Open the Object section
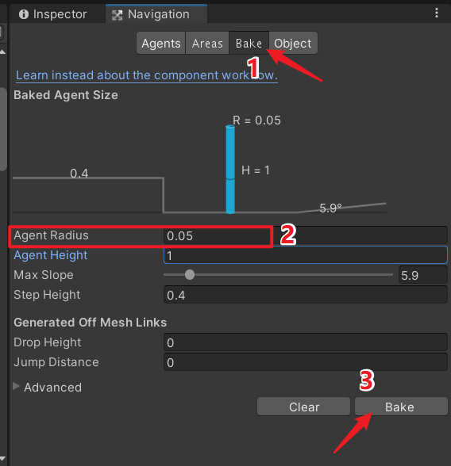451x466 pixels. pos(293,44)
